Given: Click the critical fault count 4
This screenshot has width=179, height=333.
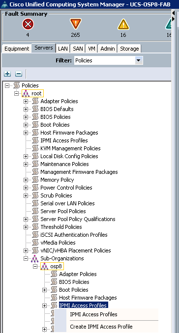Looking at the screenshot, I should (28, 35).
